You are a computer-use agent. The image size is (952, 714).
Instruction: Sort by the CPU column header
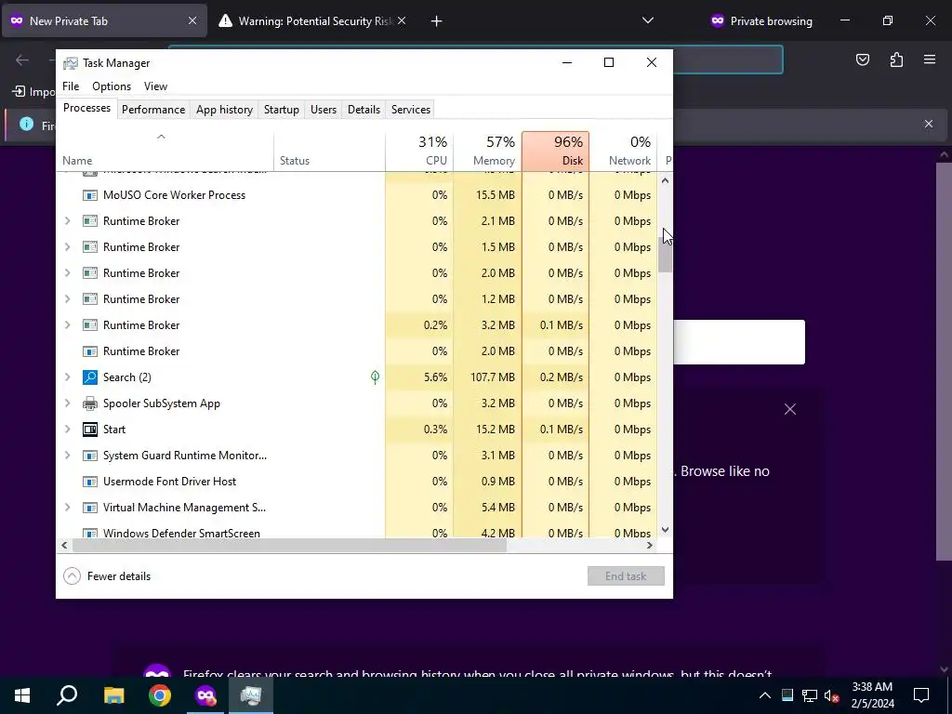[x=419, y=152]
